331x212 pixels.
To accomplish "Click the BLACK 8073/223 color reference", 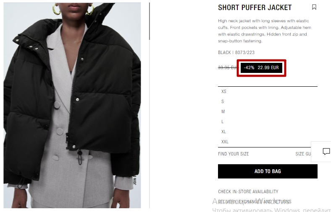I will [236, 52].
